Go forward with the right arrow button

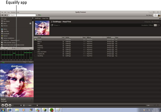[x=5, y=15]
